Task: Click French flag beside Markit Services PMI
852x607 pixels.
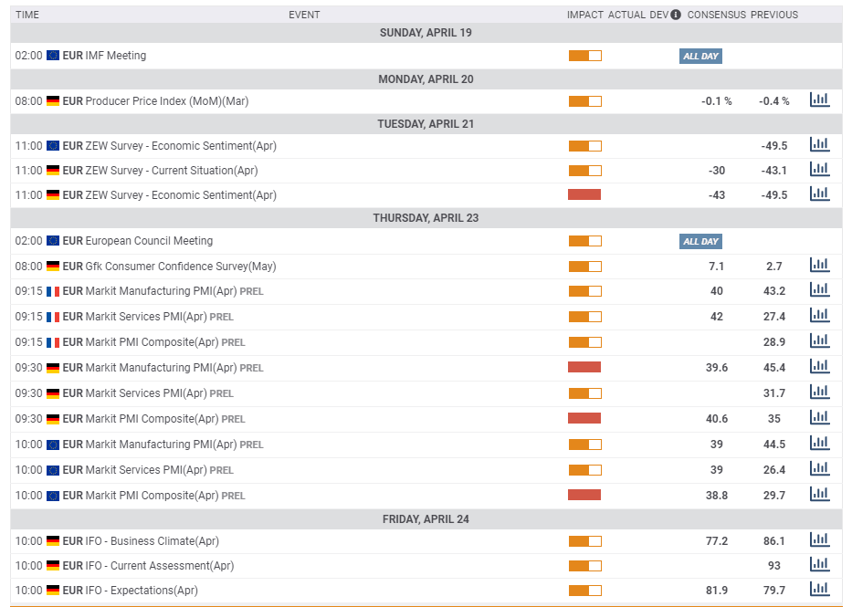Action: 53,317
